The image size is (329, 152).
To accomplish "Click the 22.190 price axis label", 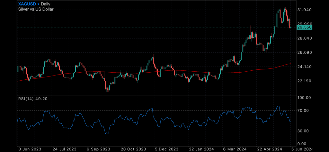I will click(305, 81).
